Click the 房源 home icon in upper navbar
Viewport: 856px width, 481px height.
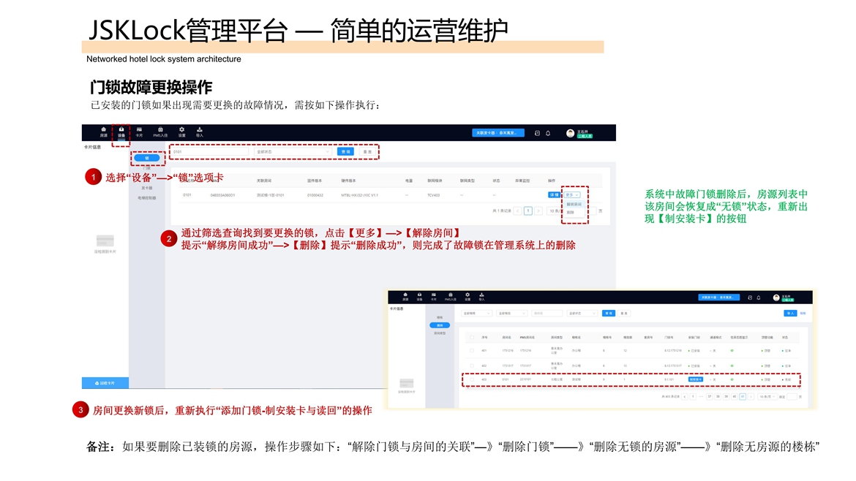click(103, 132)
